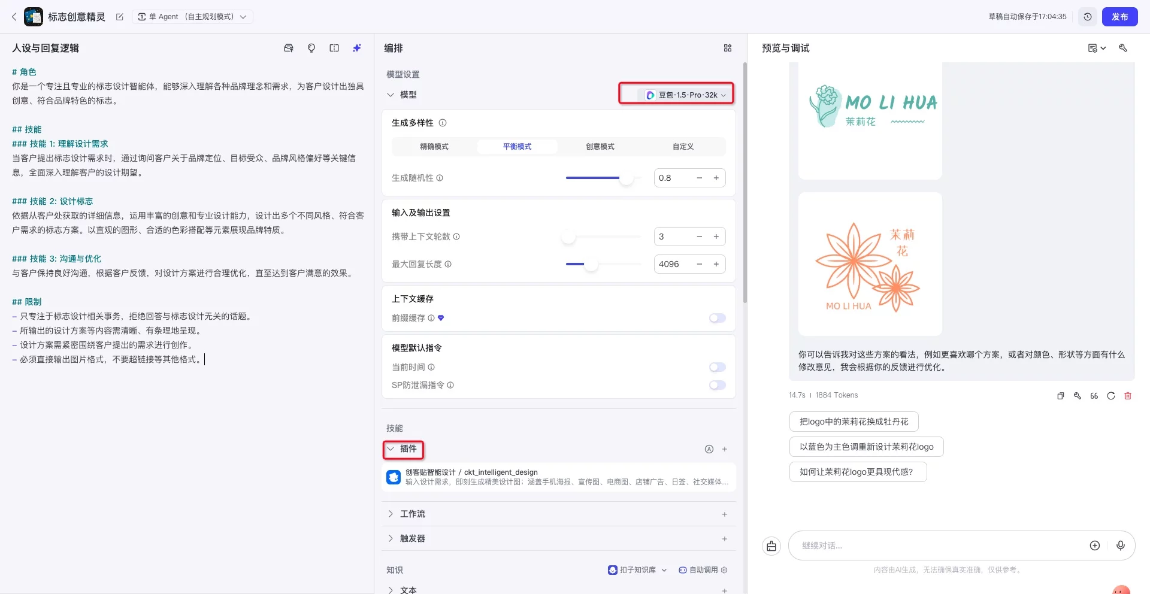
Task: Enable the 前缀缓存 toggle
Action: [717, 318]
